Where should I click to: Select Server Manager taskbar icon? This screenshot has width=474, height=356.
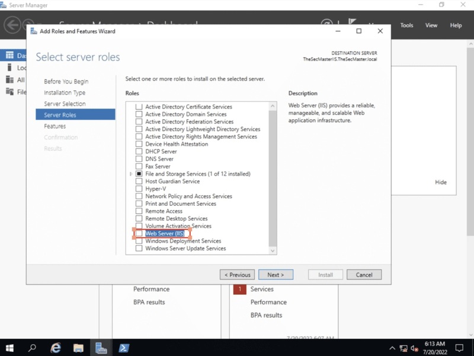[101, 348]
